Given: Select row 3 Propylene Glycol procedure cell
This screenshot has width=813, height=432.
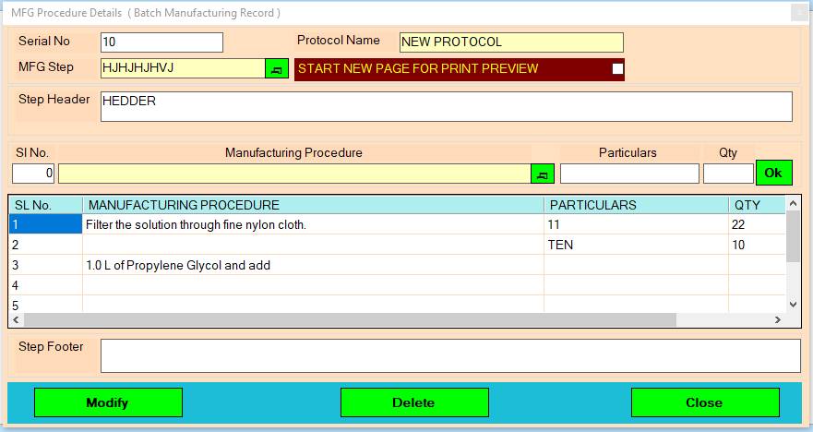Looking at the screenshot, I should (312, 265).
